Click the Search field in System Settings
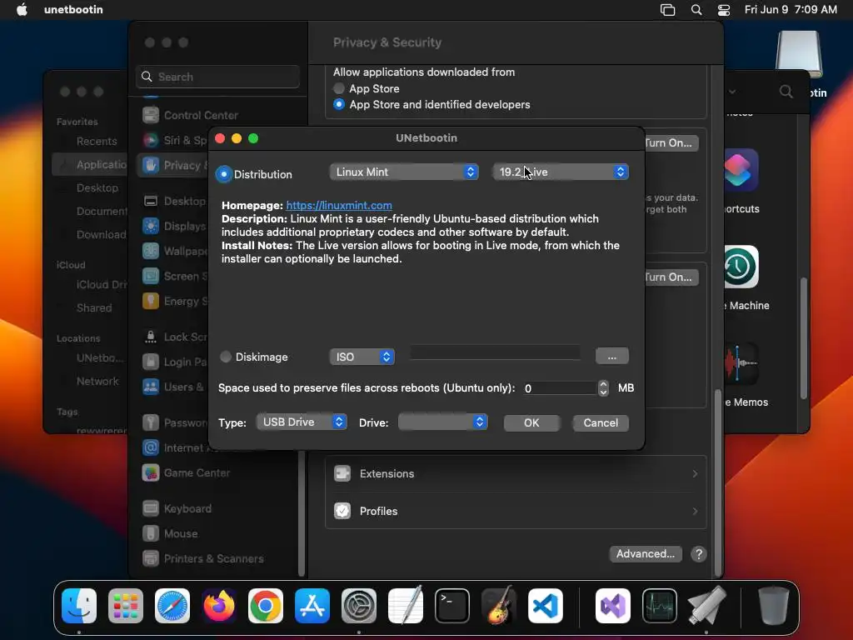Image resolution: width=853 pixels, height=640 pixels. coord(217,77)
